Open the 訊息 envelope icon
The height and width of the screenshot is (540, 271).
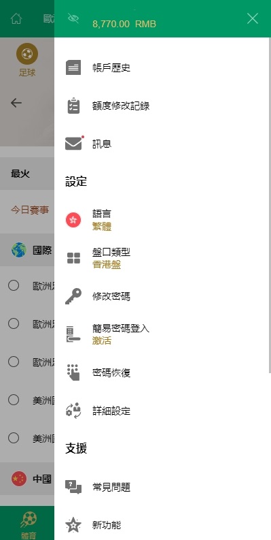point(74,143)
